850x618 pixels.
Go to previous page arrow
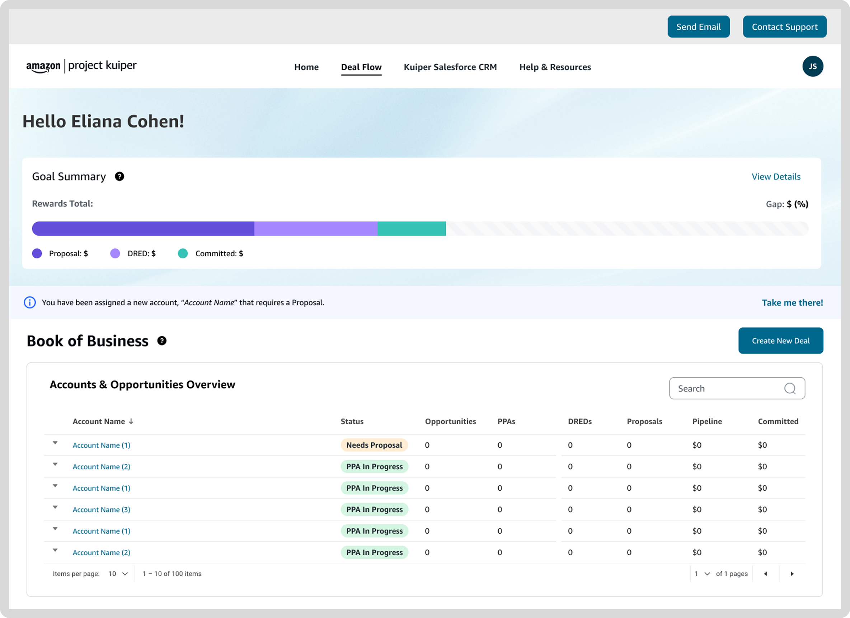pos(765,574)
